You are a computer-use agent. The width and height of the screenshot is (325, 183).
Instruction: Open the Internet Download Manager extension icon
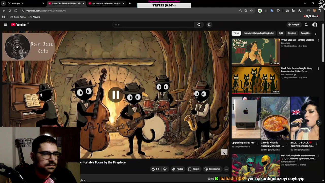click(x=260, y=11)
